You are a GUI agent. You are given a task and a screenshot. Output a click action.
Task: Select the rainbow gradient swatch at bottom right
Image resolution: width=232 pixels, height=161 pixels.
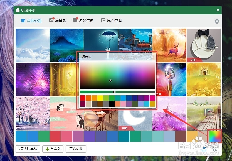214,137
